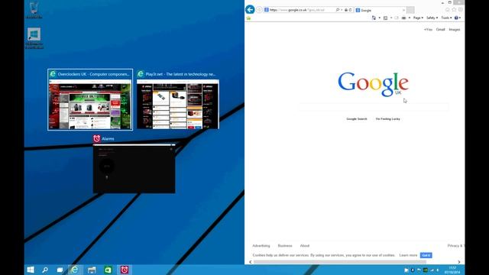Click the taskbar clock and date
The image size is (489, 275).
[x=452, y=270]
